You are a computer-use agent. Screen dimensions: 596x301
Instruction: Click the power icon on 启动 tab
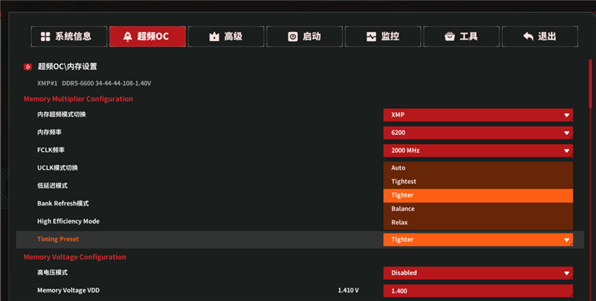(x=293, y=37)
